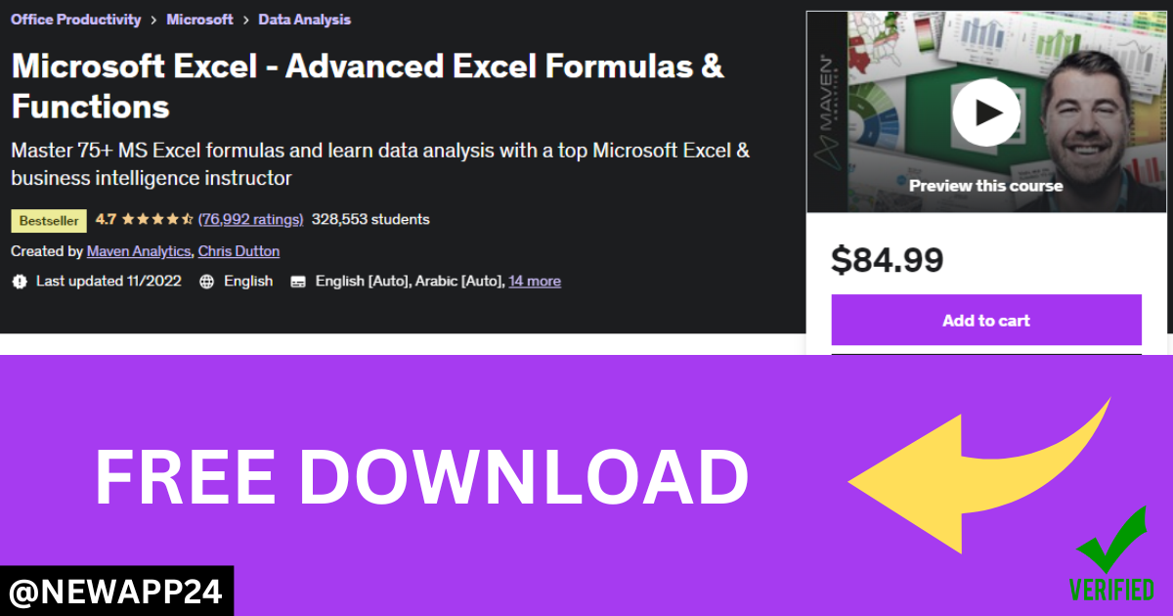Play the course preview video
The height and width of the screenshot is (616, 1173).
click(986, 112)
